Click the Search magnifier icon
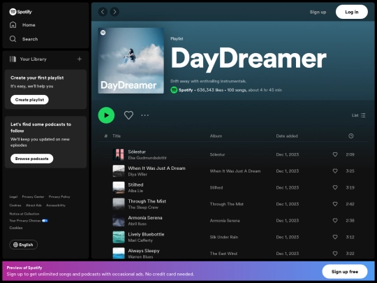 tap(13, 39)
